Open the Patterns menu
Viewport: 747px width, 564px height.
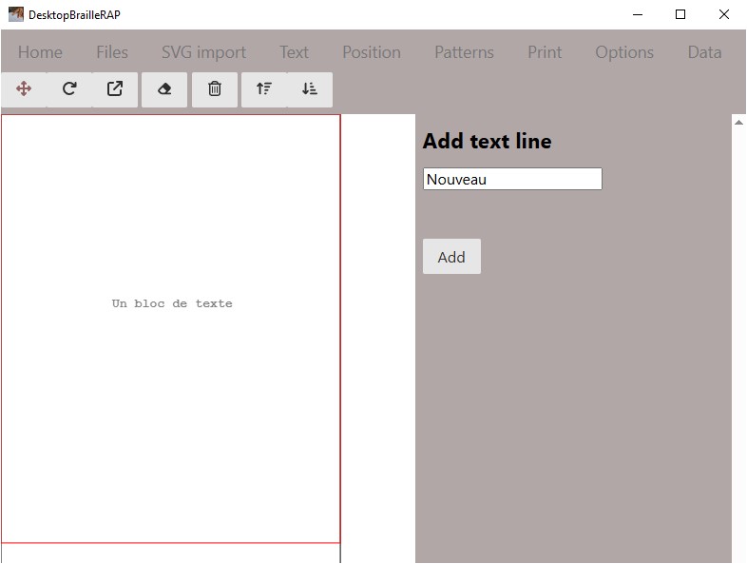(x=464, y=52)
